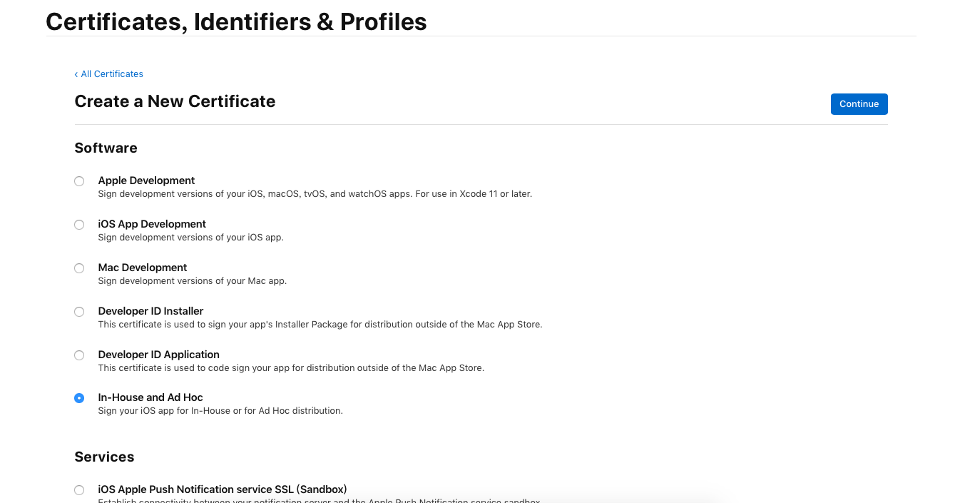Screen dimensions: 965x503
Task: Click the "Create a New Certificate" heading
Action: 175,101
